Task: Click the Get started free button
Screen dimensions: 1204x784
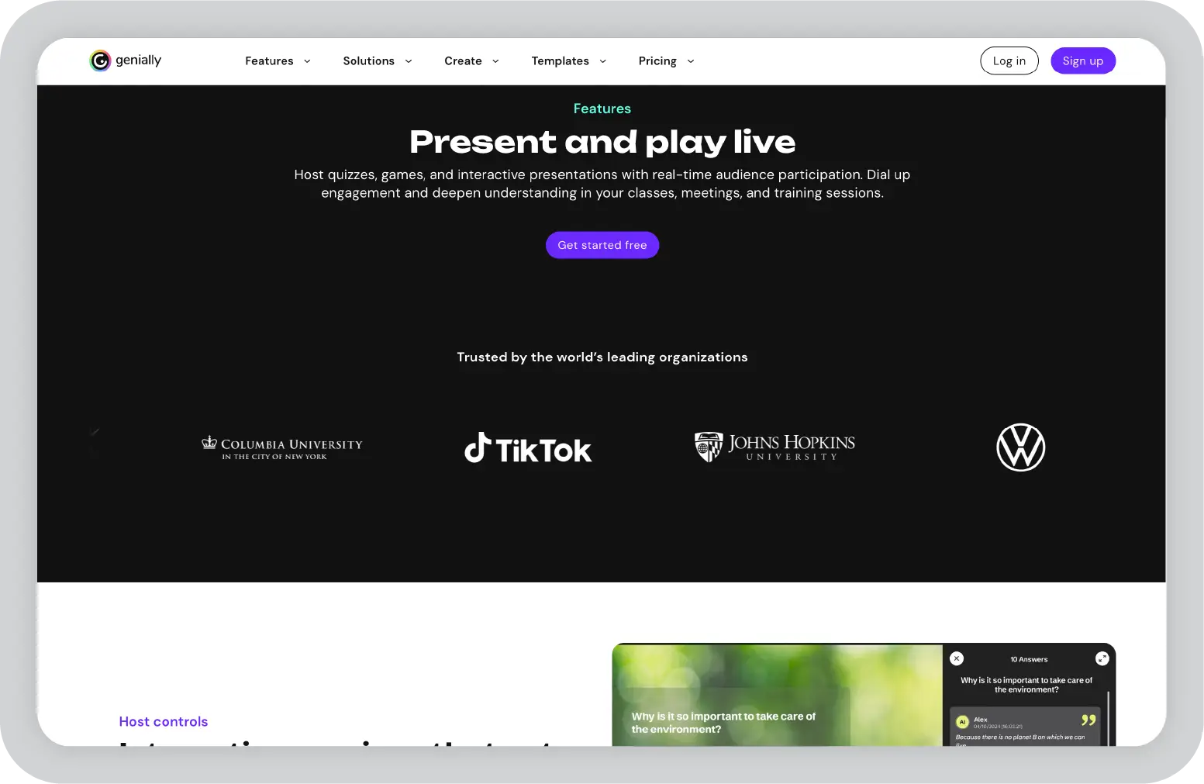Action: 602,245
